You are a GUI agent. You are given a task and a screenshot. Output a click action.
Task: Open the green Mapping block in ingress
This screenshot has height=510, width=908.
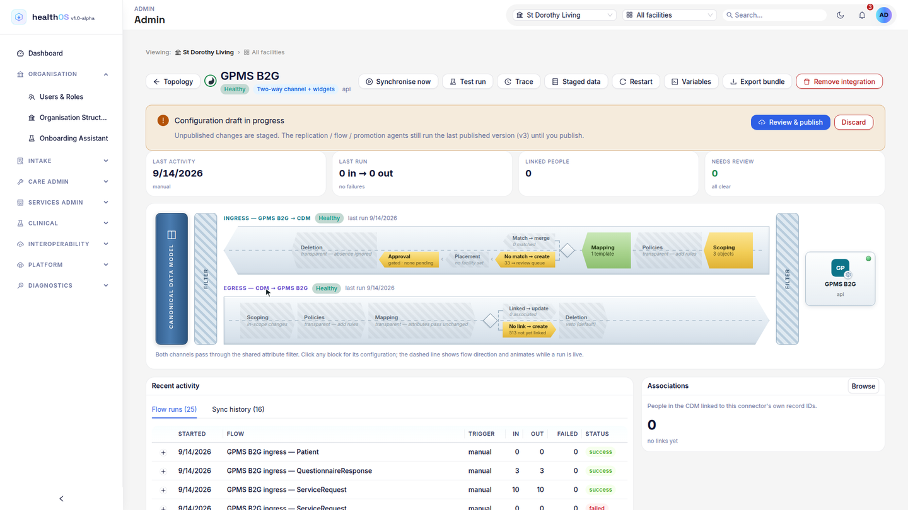pos(607,250)
